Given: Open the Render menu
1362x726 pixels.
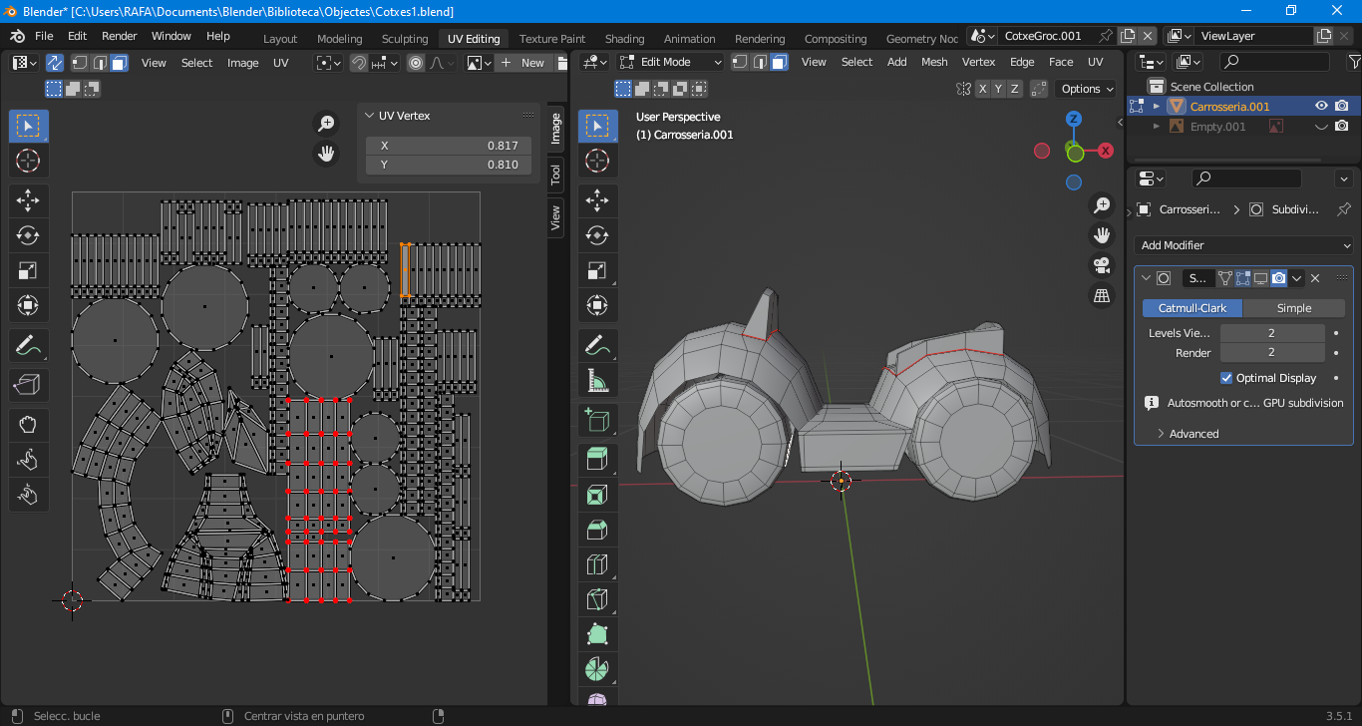Looking at the screenshot, I should coord(120,36).
